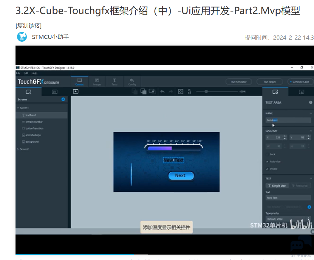This screenshot has height=260, width=314.
Task: Click the Y location field showing 115
Action: (x=298, y=137)
